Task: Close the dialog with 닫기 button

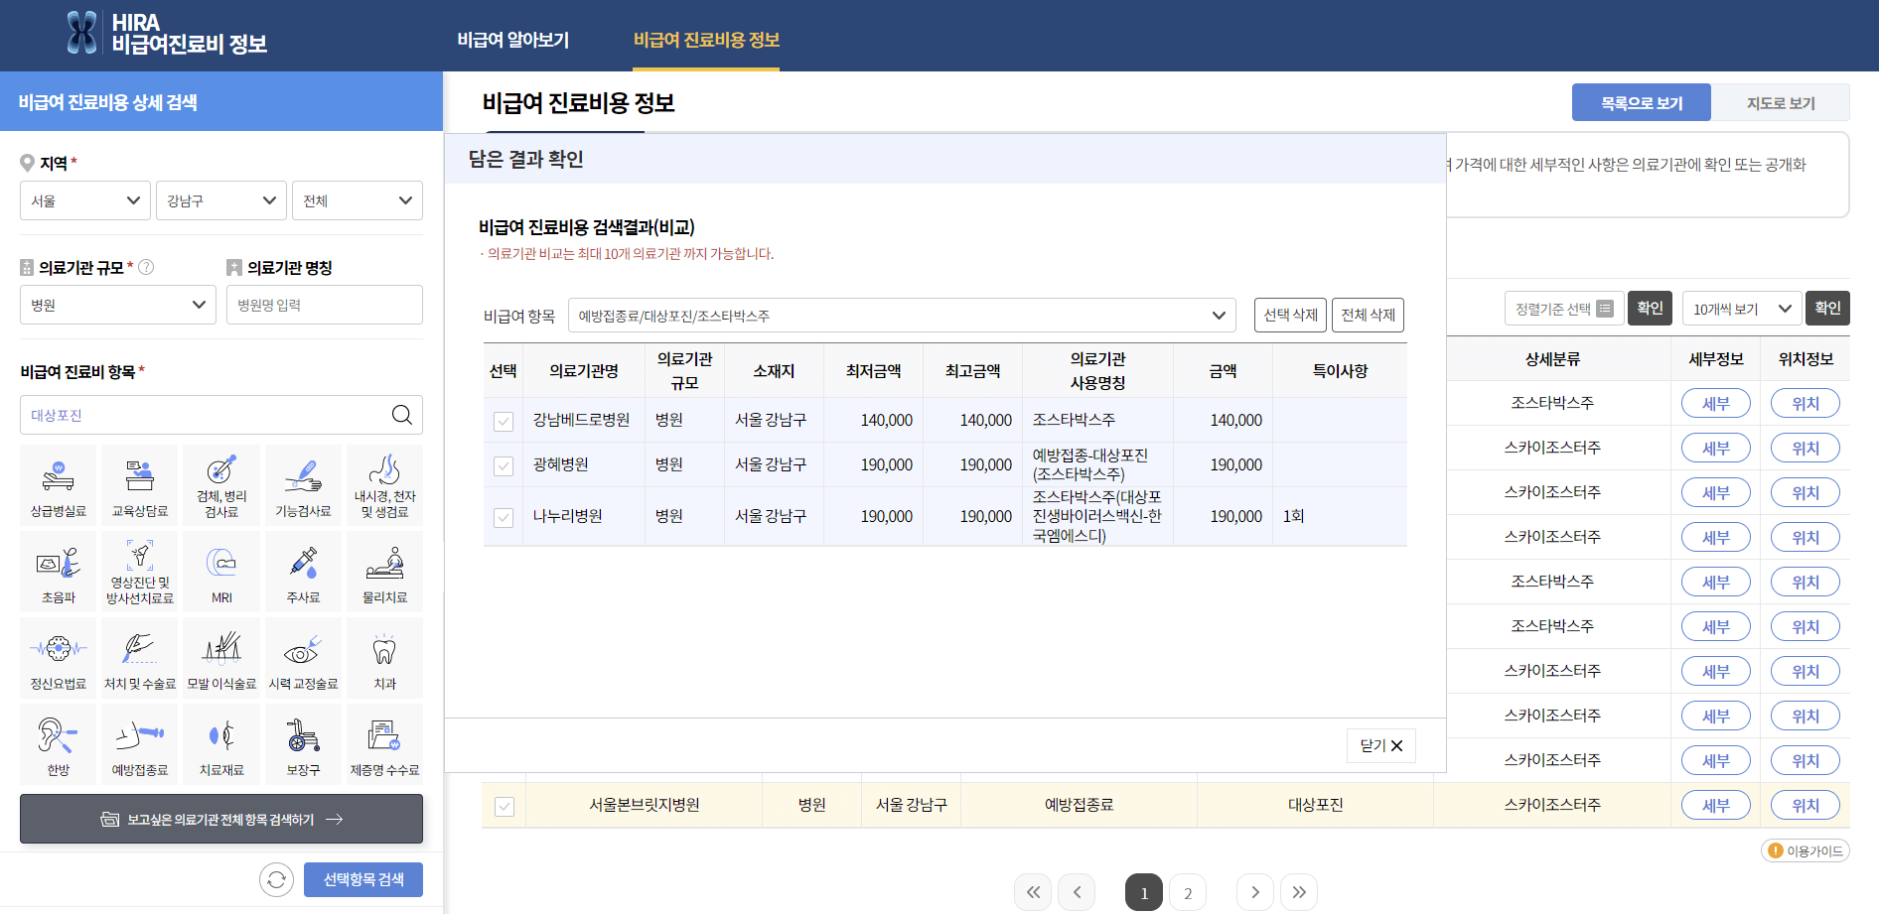Action: [1381, 745]
